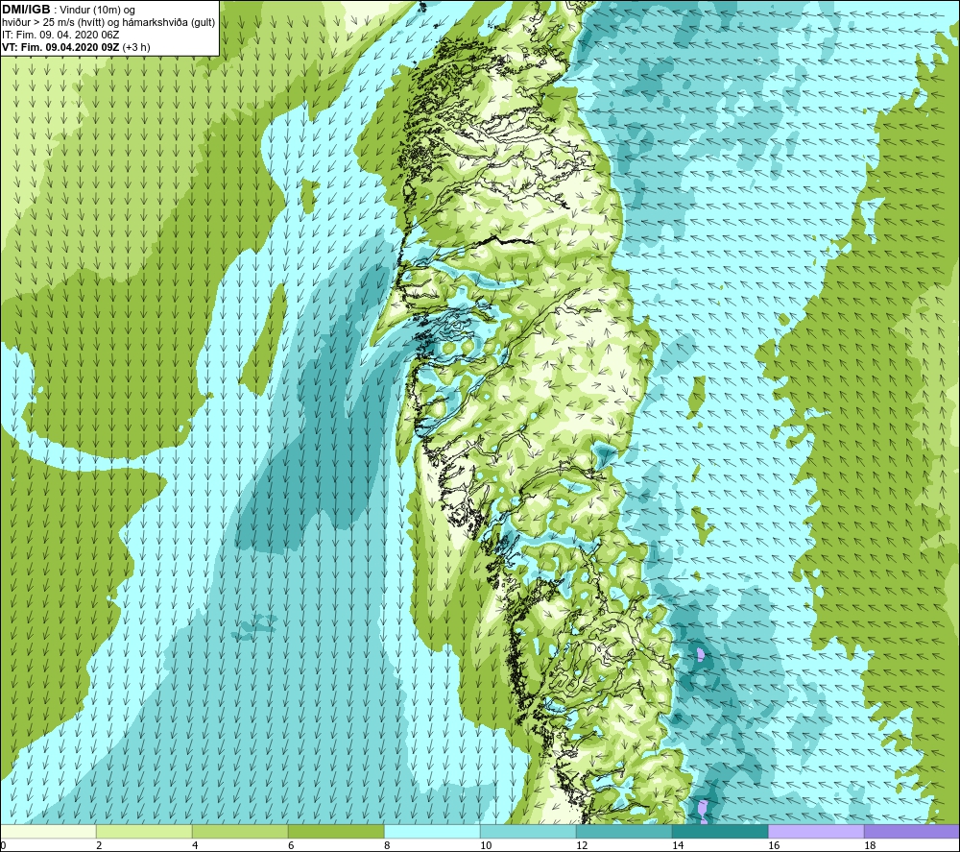960x852 pixels.
Task: Click the scale label '8' on color bar
Action: [388, 846]
